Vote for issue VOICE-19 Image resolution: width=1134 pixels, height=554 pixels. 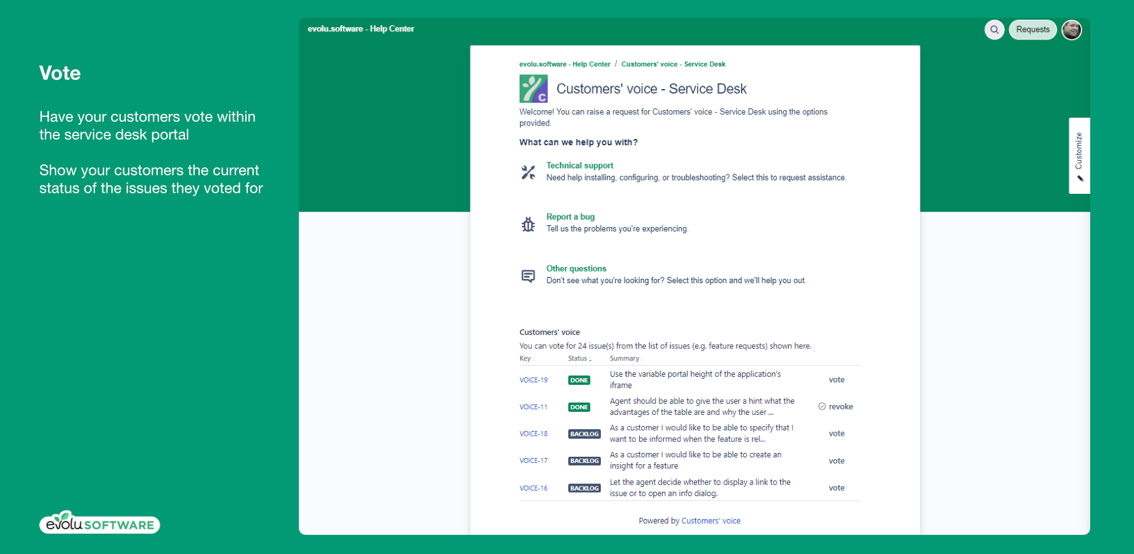[836, 380]
